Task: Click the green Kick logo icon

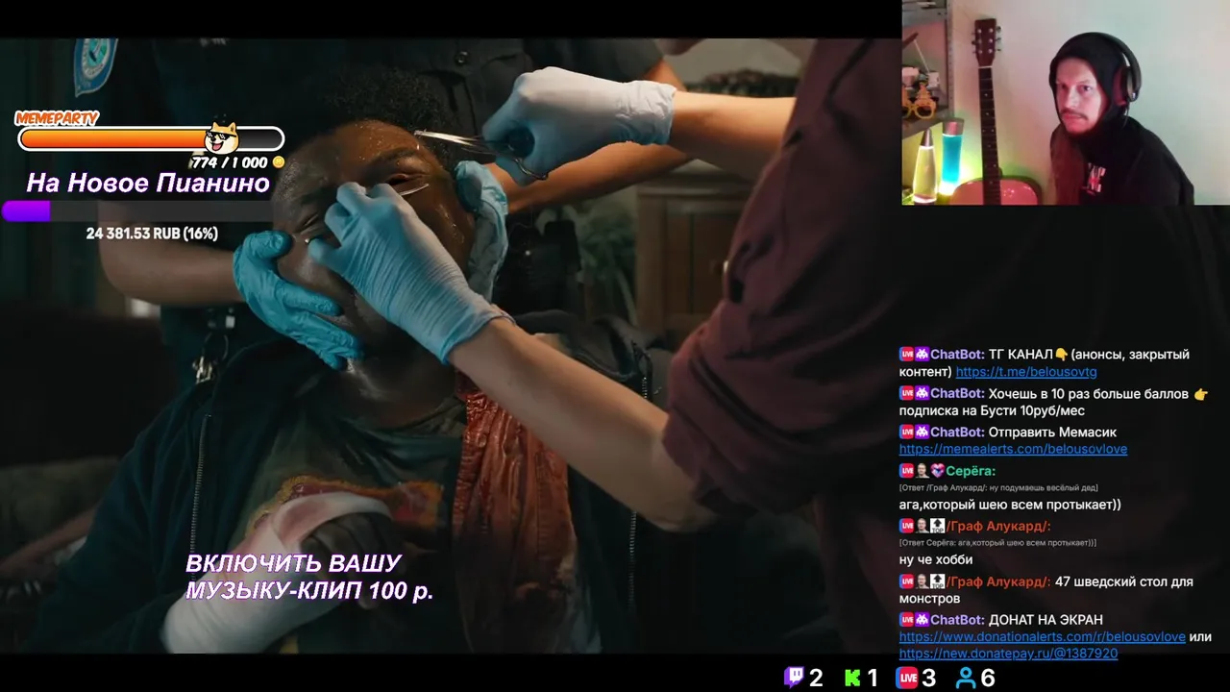Action: 851,678
